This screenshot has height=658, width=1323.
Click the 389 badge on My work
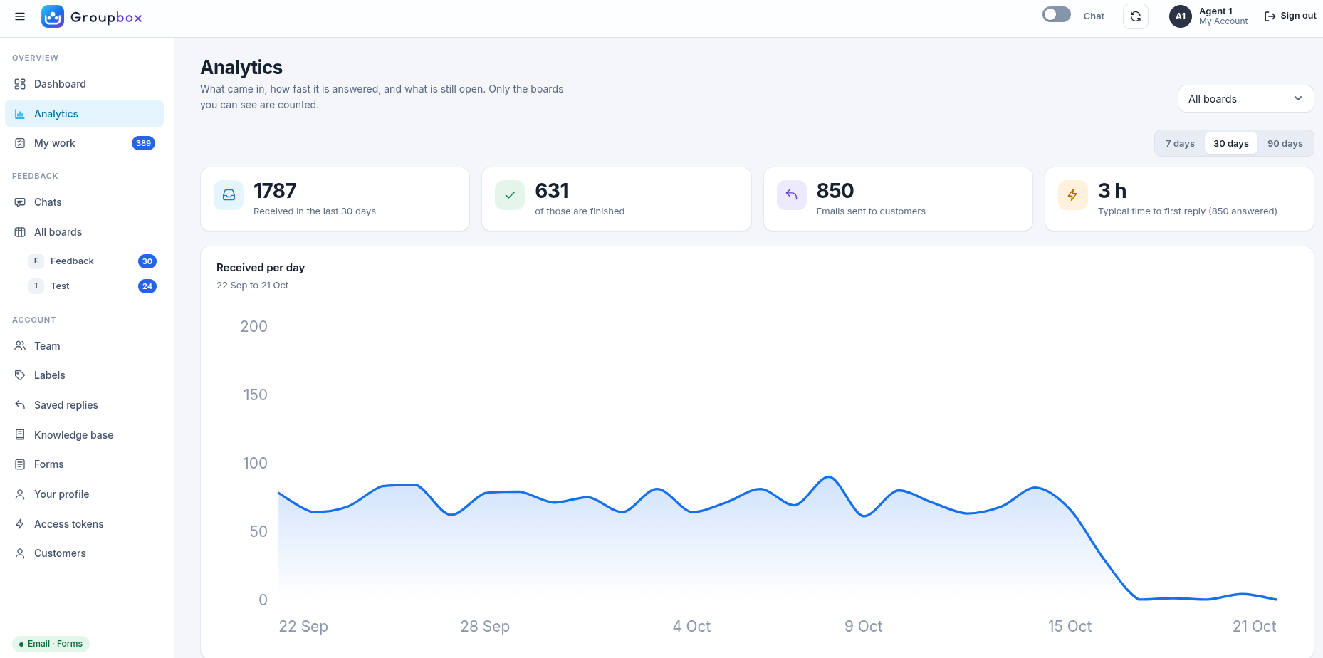144,143
